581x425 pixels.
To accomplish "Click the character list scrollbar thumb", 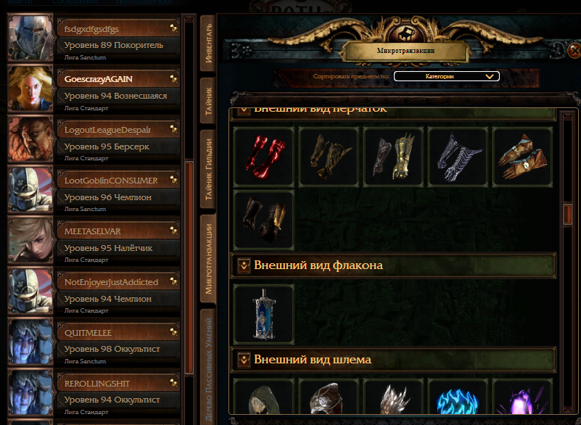I will [189, 268].
